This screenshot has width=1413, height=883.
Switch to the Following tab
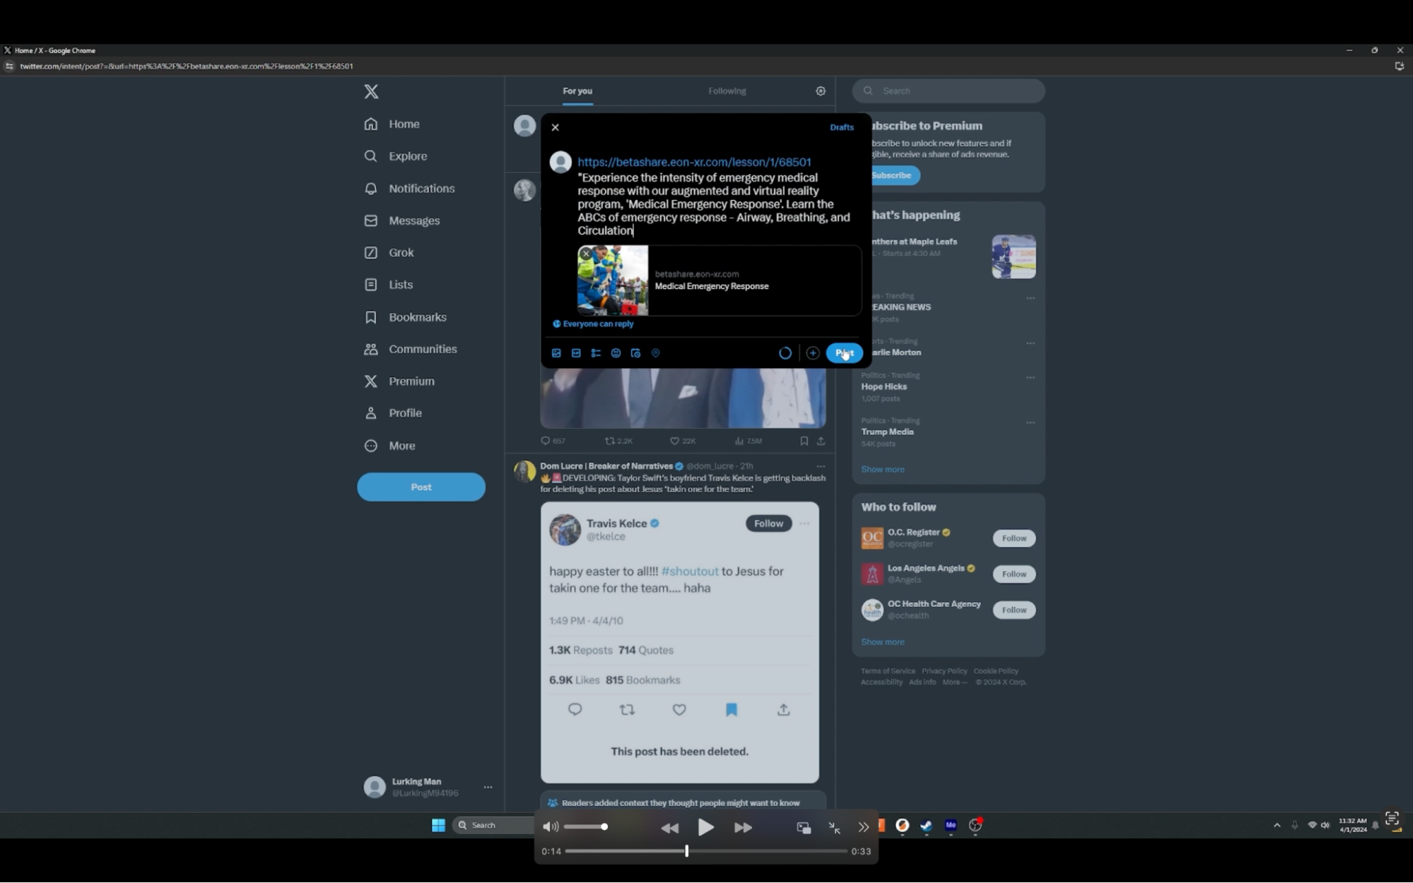click(x=727, y=91)
